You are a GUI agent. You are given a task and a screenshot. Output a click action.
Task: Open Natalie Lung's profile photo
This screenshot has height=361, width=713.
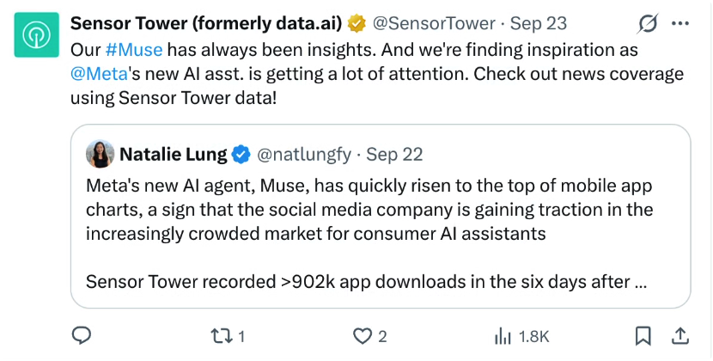(x=100, y=155)
